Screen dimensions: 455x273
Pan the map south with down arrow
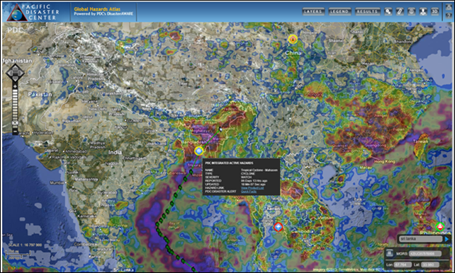pos(15,79)
